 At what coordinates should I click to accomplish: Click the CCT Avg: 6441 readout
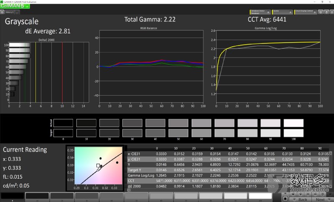tap(267, 19)
